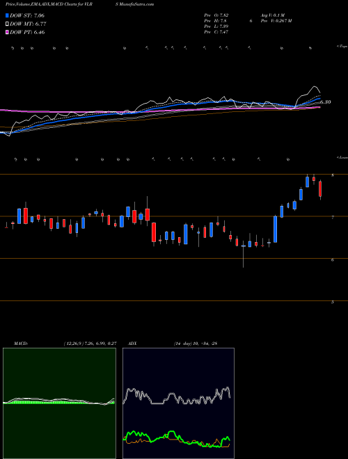Click the blue DOW ST legend swatch
The height and width of the screenshot is (459, 348).
point(7,15)
